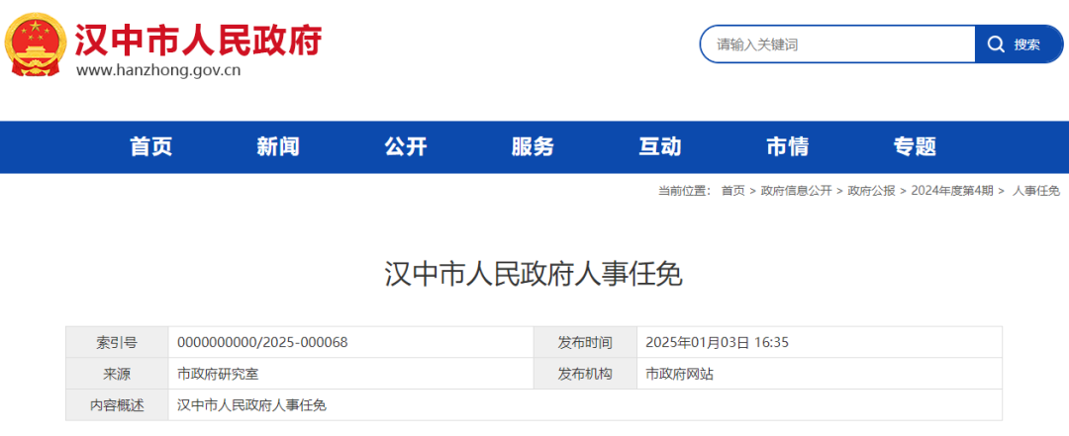
Task: Click the 当前位置 breadcrumb label
Action: click(685, 191)
